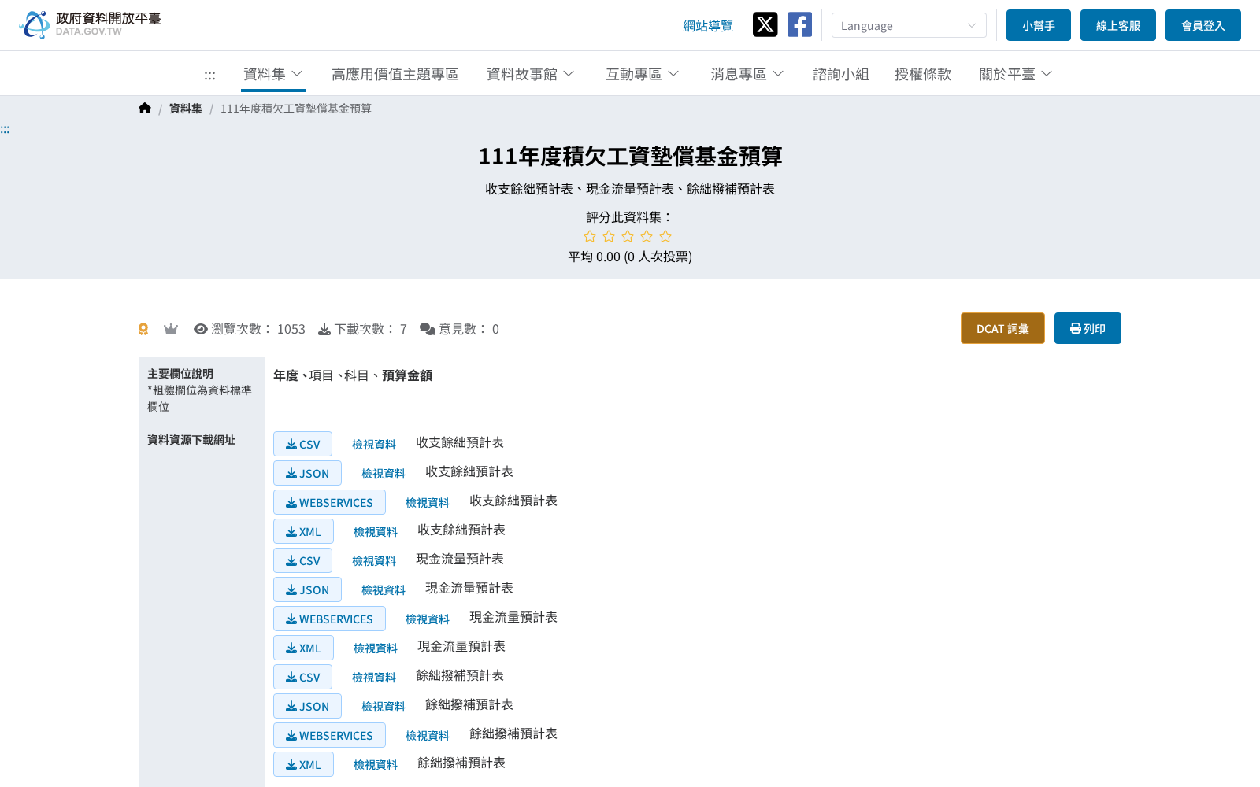This screenshot has height=787, width=1260.
Task: Click the DCAT 詞彙 button
Action: tap(1002, 328)
